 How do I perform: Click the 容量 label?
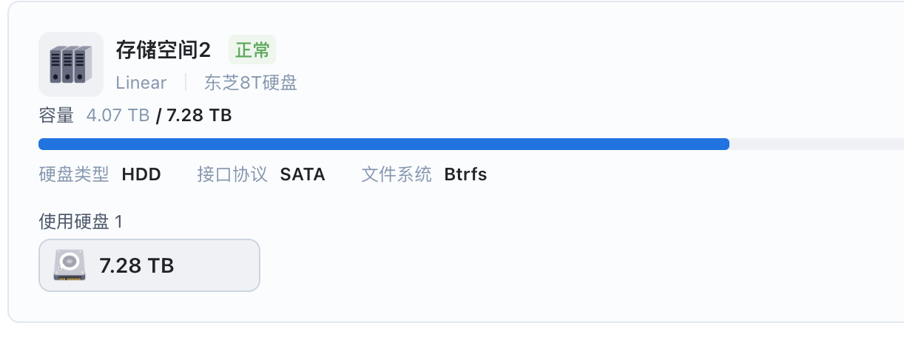click(56, 115)
